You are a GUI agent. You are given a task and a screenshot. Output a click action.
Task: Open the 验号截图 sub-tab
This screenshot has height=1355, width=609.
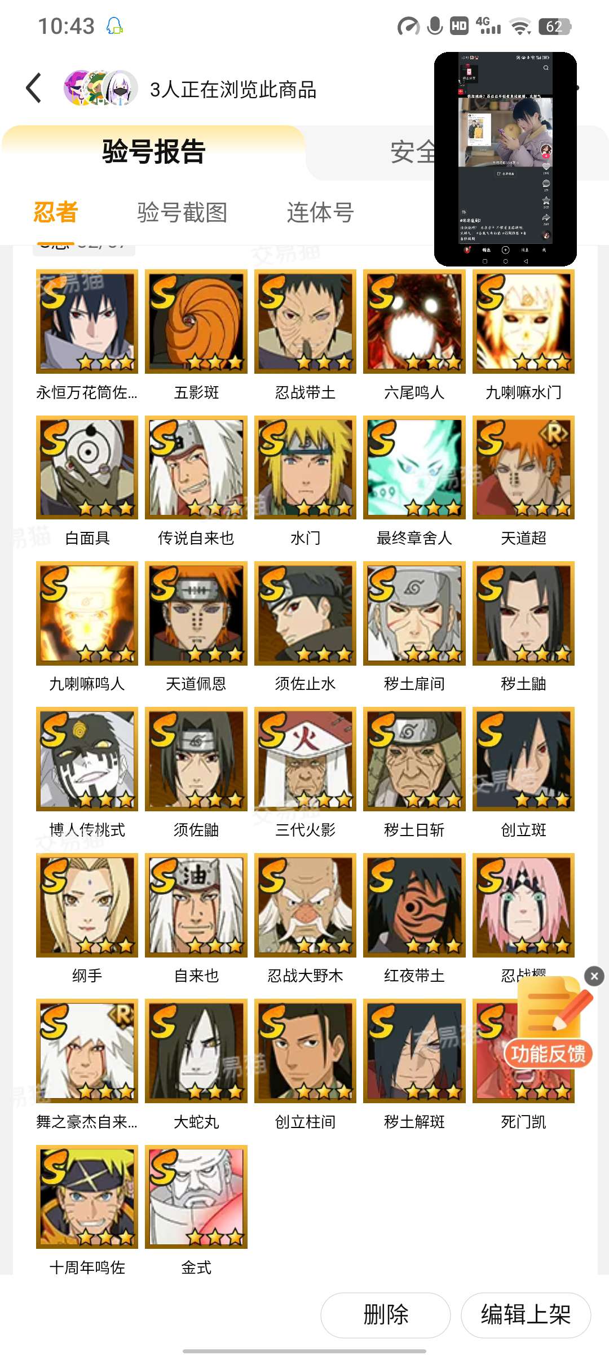[x=182, y=212]
